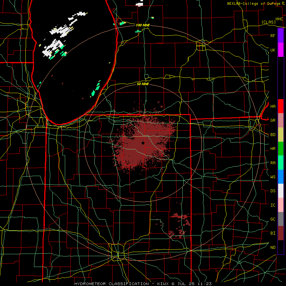Click the HA legend label
The width and height of the screenshot is (286, 286).
coord(273,106)
